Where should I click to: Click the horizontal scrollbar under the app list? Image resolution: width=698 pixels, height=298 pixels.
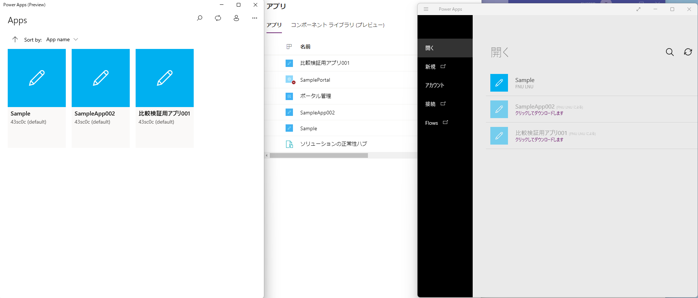[x=319, y=156]
